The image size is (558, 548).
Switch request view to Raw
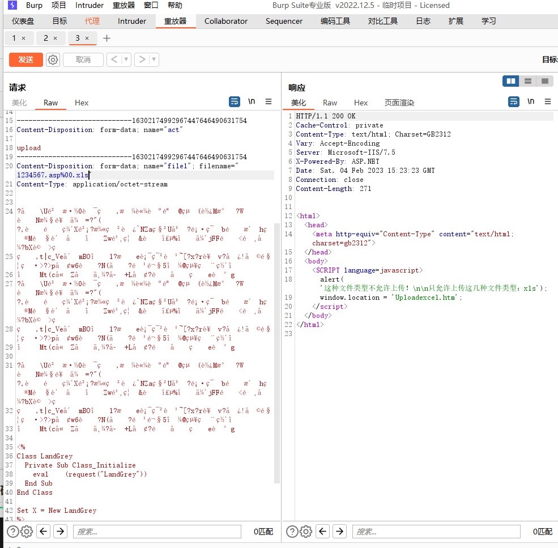click(50, 103)
